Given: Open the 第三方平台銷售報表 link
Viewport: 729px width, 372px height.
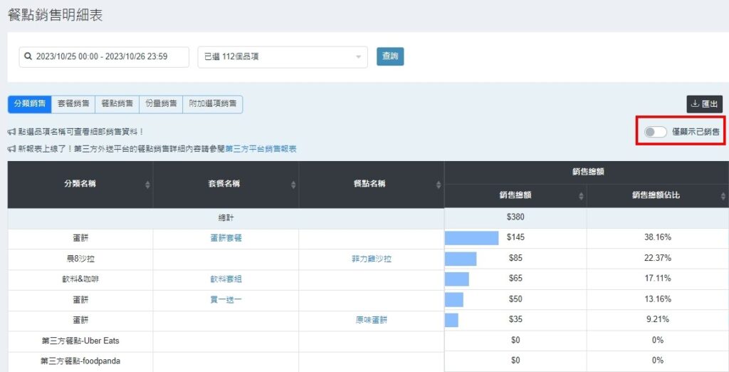Looking at the screenshot, I should click(x=261, y=149).
